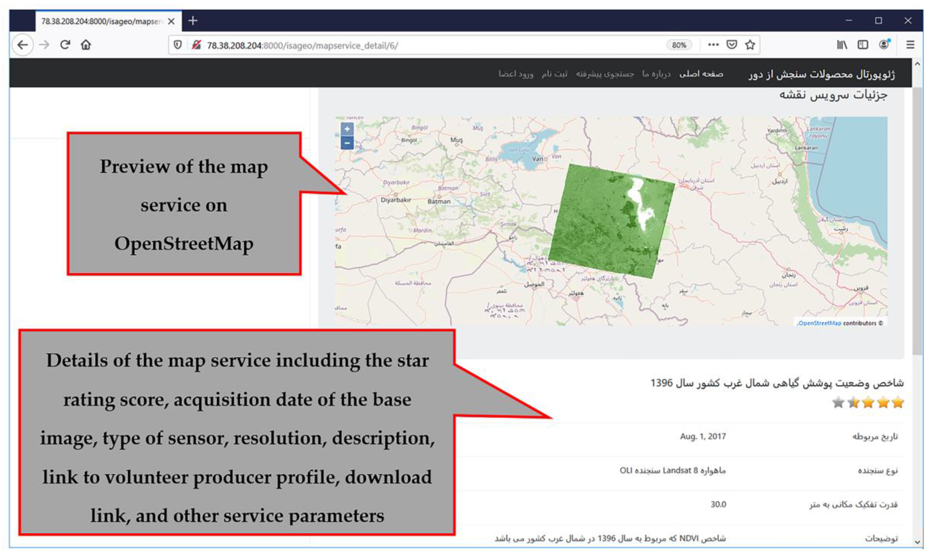Image resolution: width=934 pixels, height=558 pixels.
Task: Open a new browser tab
Action: tap(193, 21)
